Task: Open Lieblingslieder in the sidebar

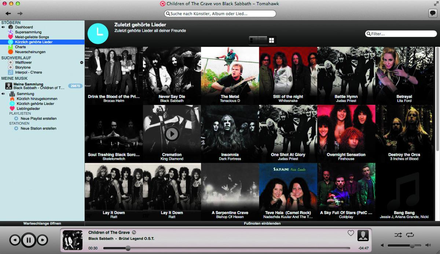Action: point(28,109)
